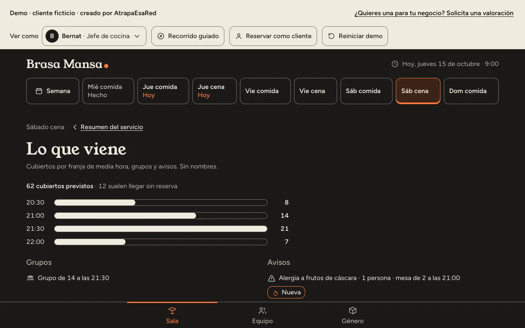This screenshot has height=328, width=525.
Task: Click the clock icon beside today's date
Action: (x=395, y=64)
